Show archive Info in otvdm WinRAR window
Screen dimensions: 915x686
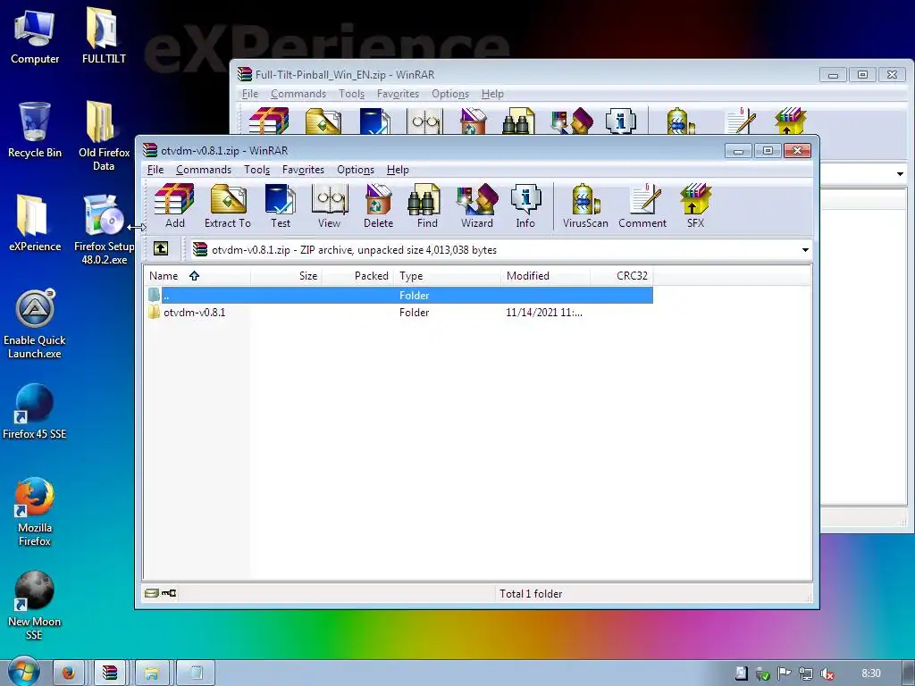525,205
